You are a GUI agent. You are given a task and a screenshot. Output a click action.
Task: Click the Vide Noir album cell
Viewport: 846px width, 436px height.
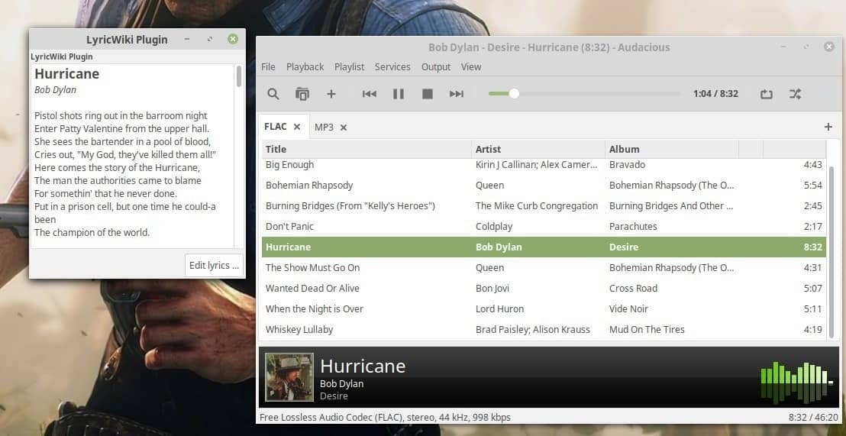pos(628,308)
